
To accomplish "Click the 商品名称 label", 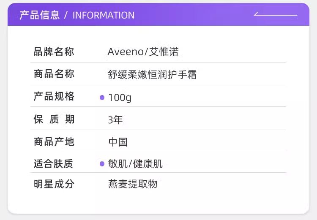I will (x=54, y=74).
